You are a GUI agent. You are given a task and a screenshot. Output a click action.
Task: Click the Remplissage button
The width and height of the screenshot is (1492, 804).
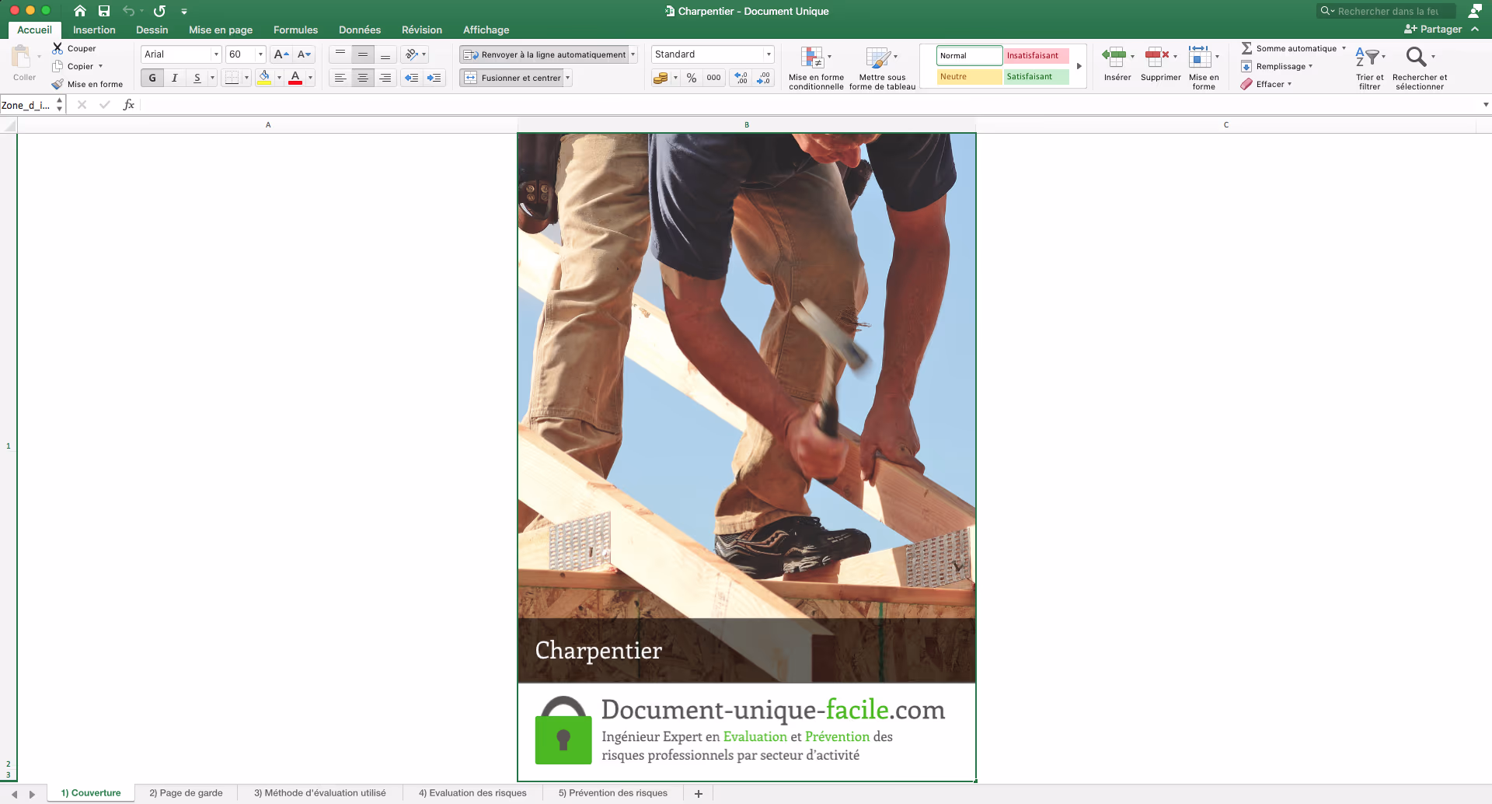(x=1277, y=66)
